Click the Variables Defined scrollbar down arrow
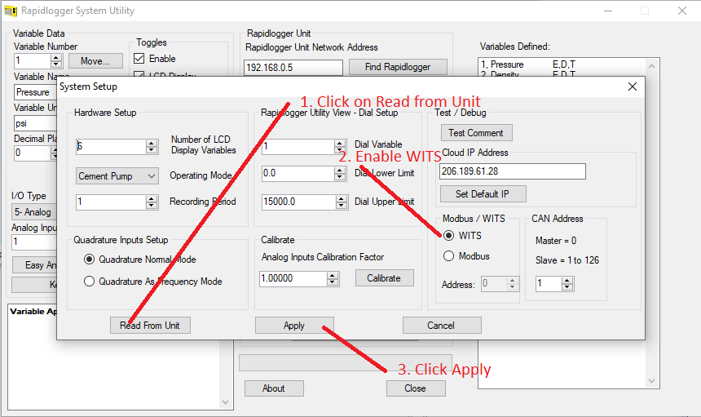The image size is (701, 417). click(652, 381)
